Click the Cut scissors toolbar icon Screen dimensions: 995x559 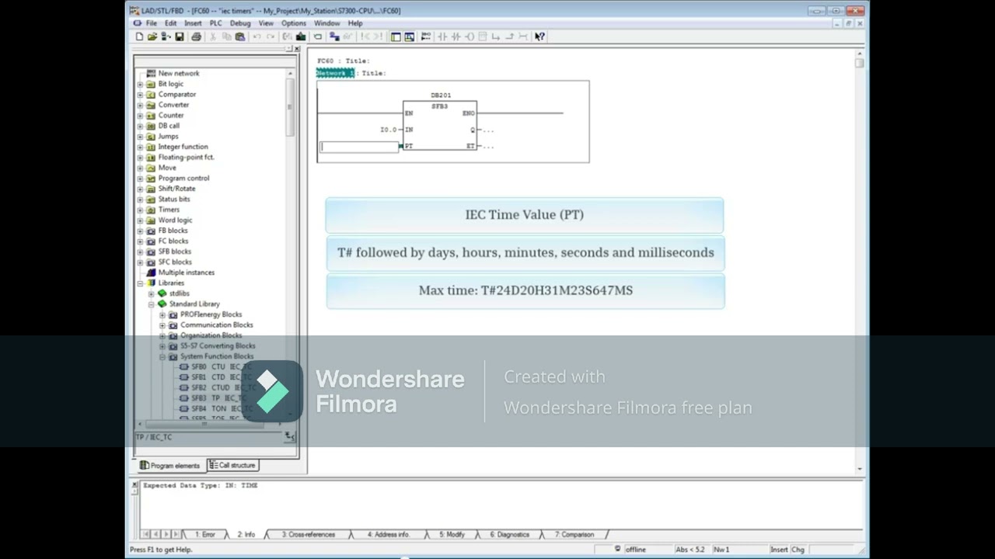click(213, 36)
